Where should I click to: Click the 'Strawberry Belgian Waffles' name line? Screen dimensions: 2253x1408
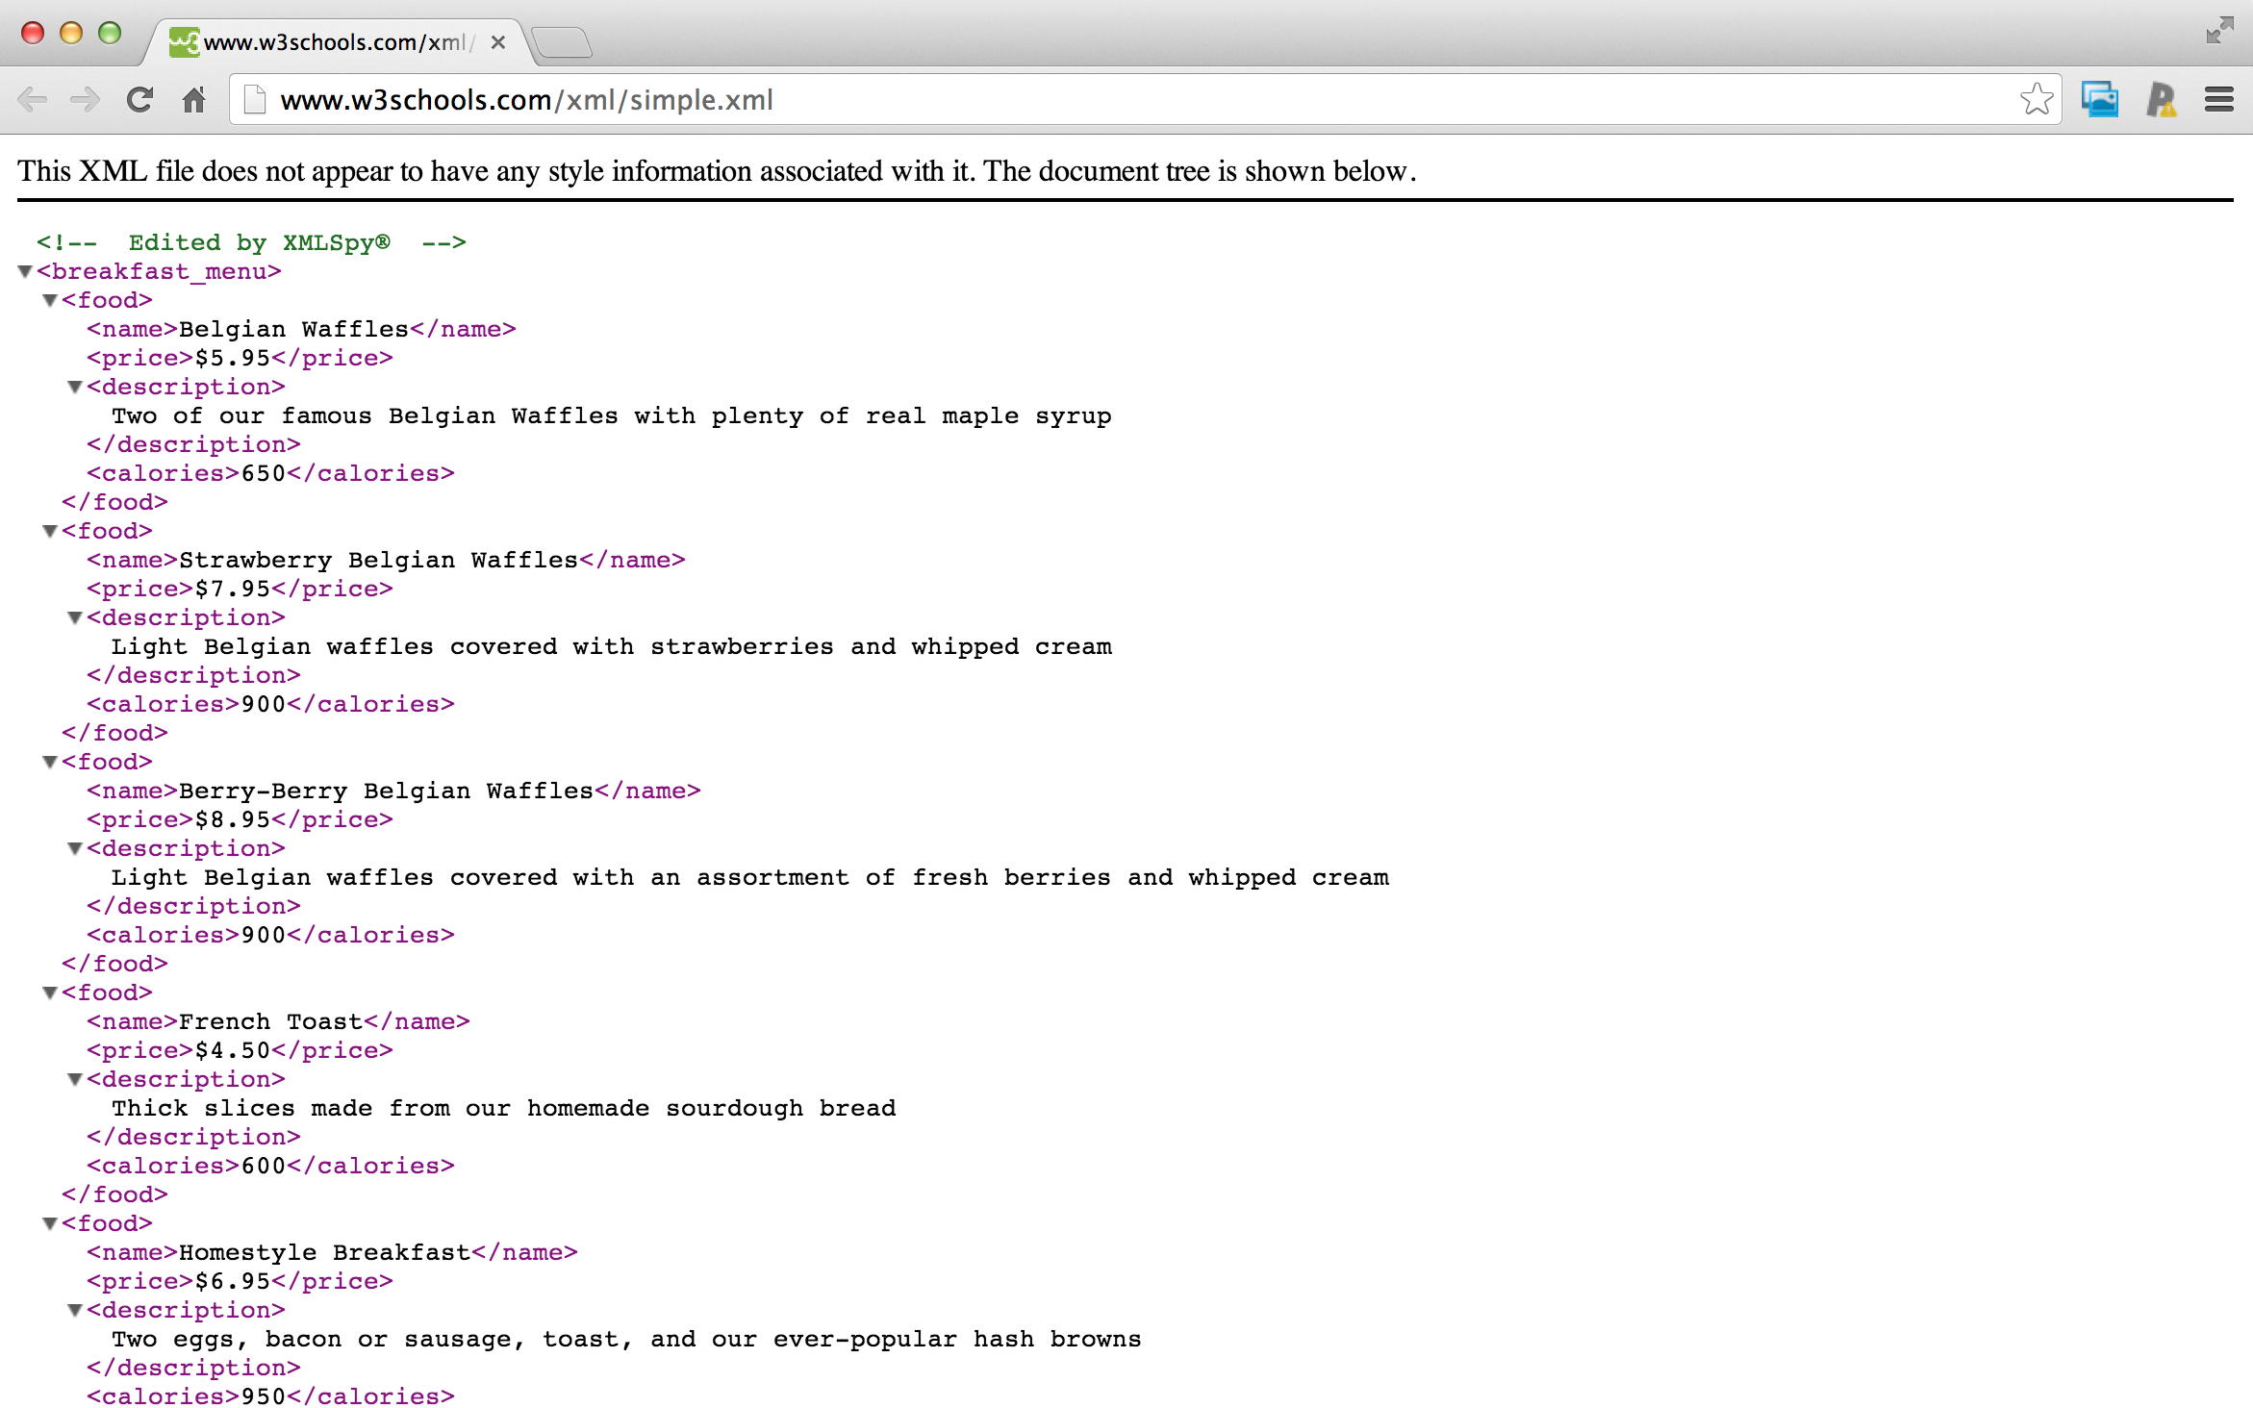tap(386, 560)
